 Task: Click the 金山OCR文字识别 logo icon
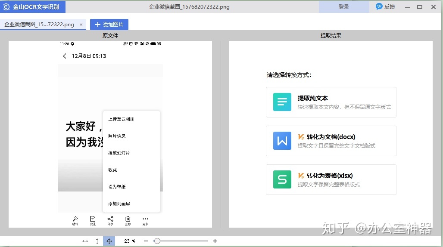6,7
